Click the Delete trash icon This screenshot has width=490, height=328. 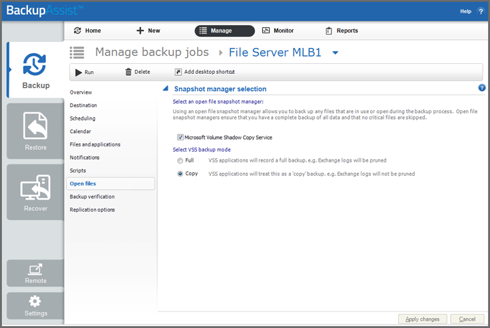[128, 72]
